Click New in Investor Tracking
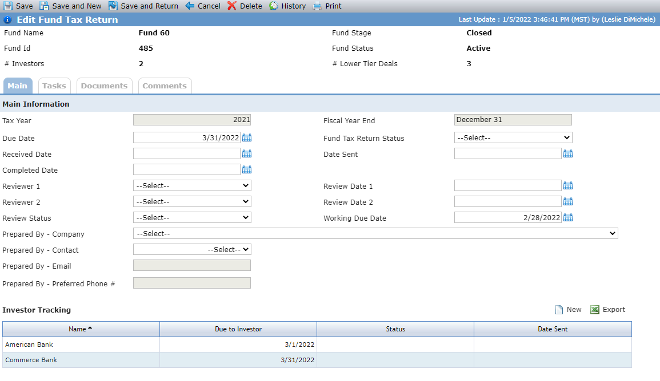660x381 pixels. click(574, 310)
